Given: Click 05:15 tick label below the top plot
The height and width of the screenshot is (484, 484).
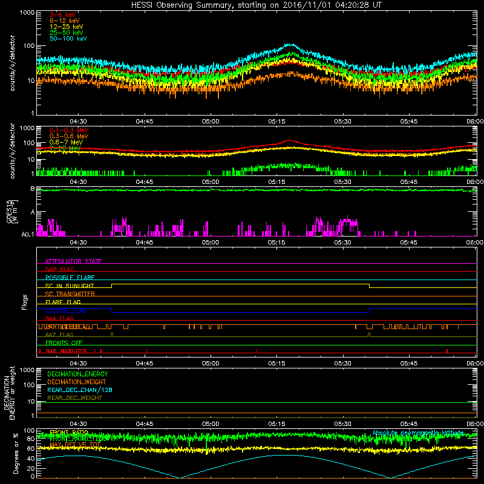Looking at the screenshot, I should click(276, 122).
